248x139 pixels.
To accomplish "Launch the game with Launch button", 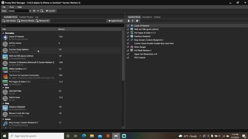I will point(50,11).
